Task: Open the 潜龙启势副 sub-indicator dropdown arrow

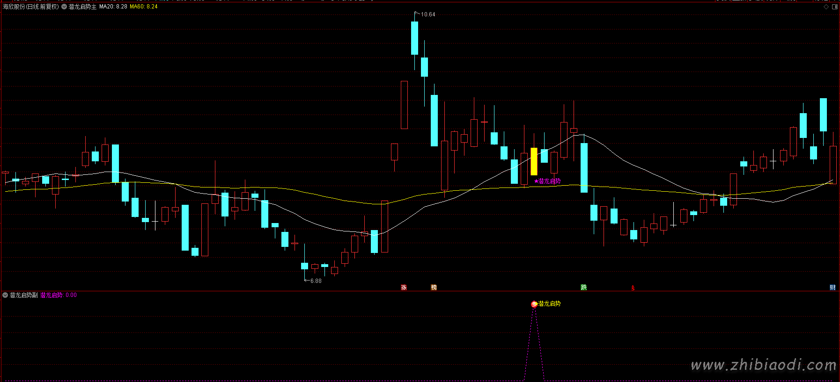Action: point(5,295)
